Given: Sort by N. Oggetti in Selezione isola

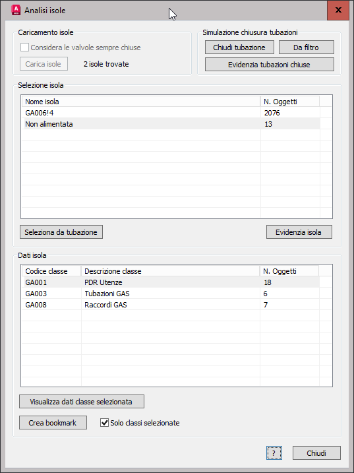Looking at the screenshot, I should [x=290, y=102].
